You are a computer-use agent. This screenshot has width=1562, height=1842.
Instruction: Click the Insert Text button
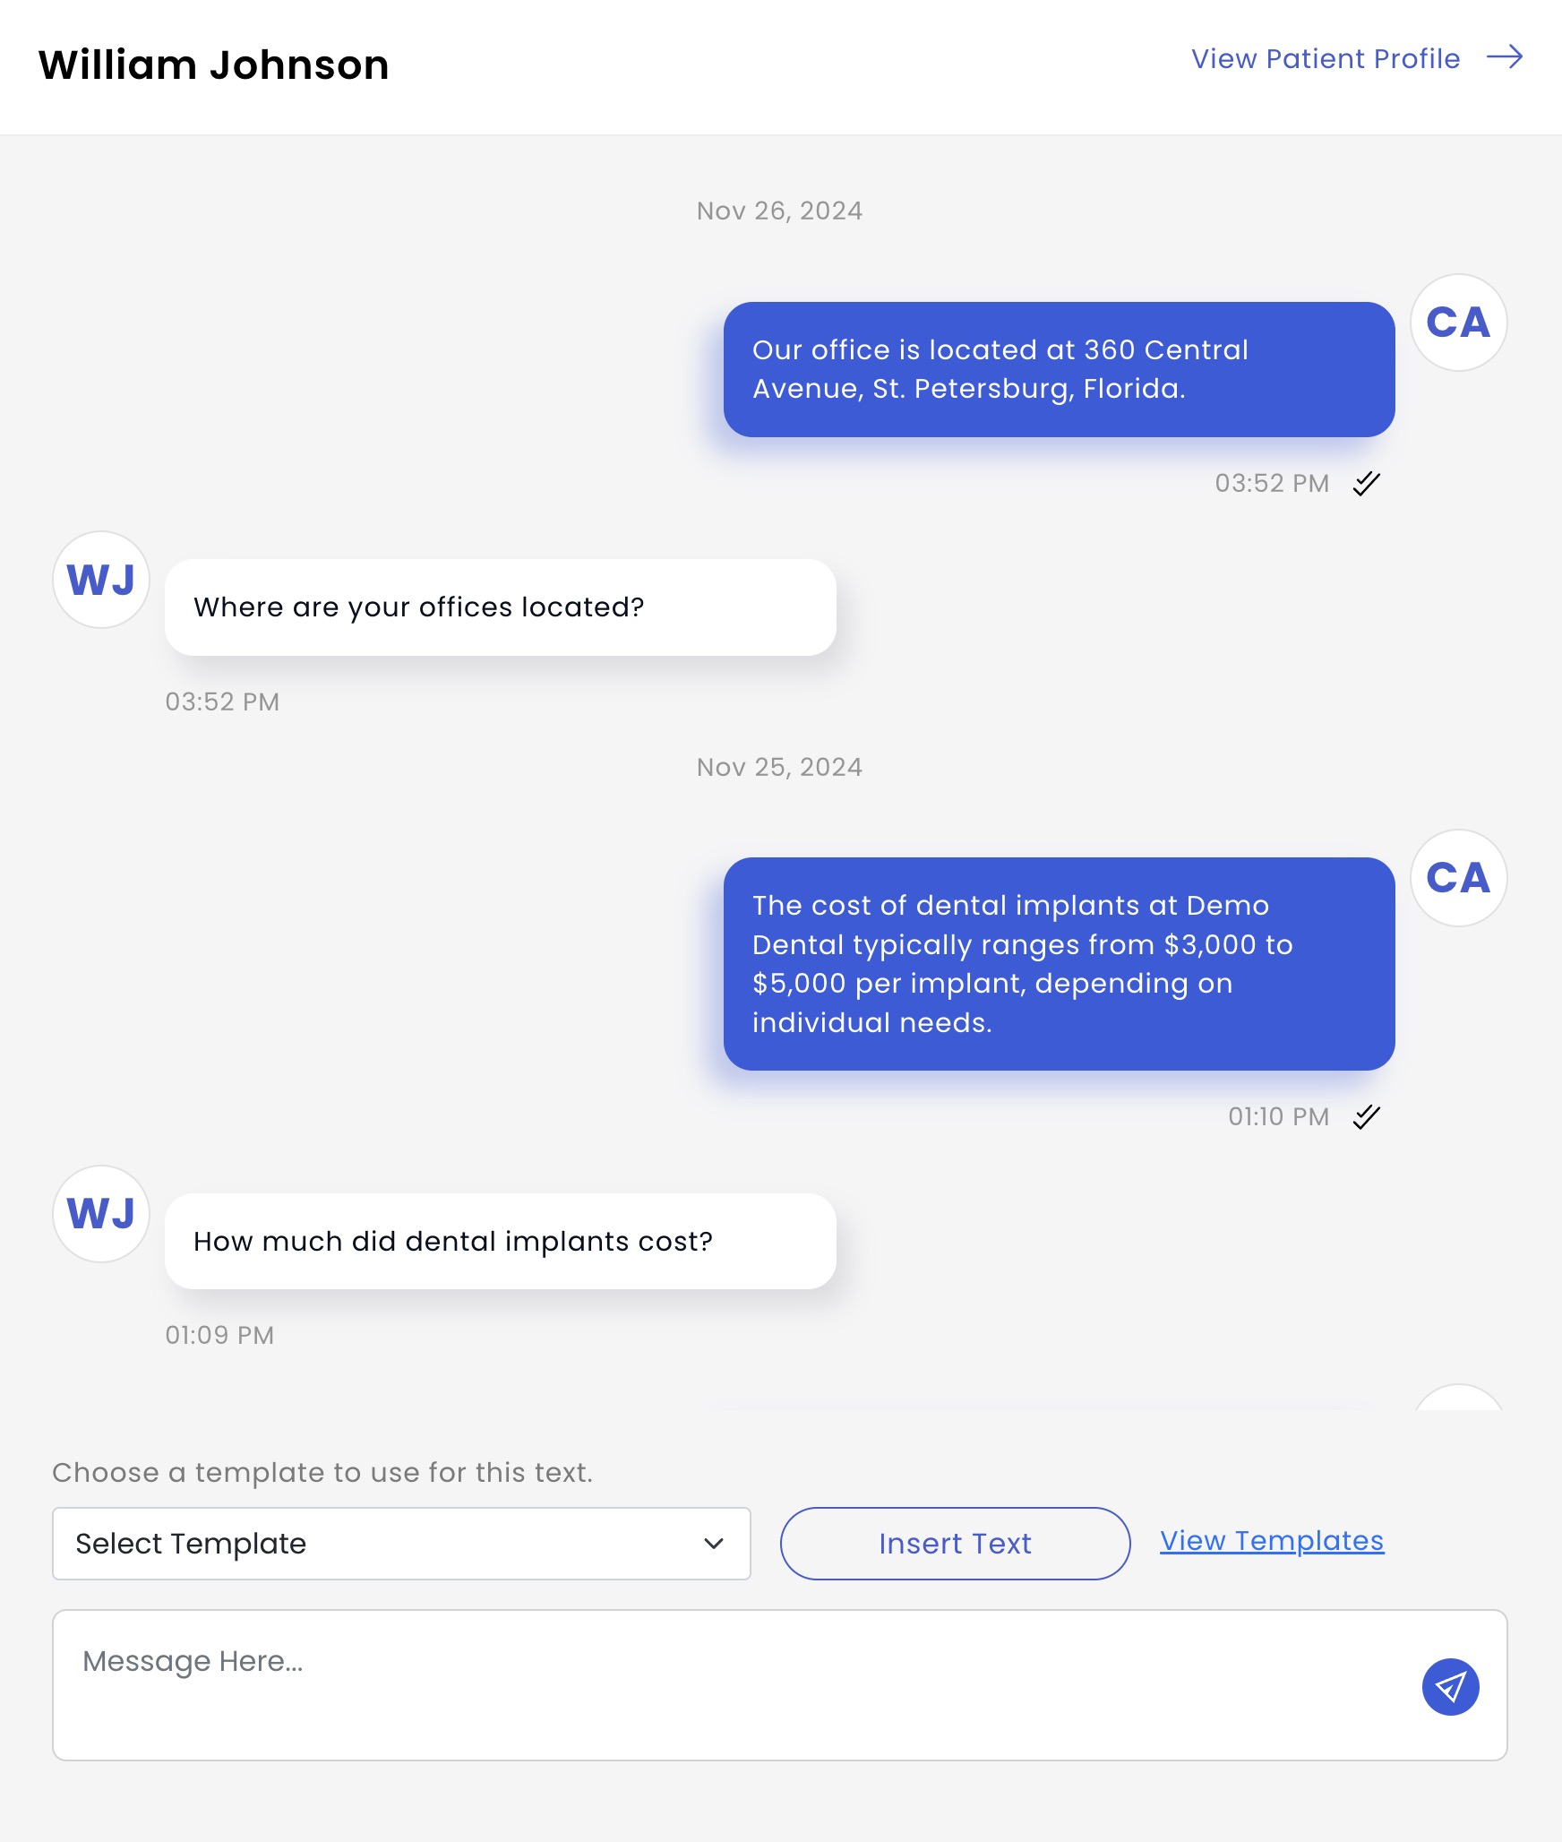tap(955, 1544)
